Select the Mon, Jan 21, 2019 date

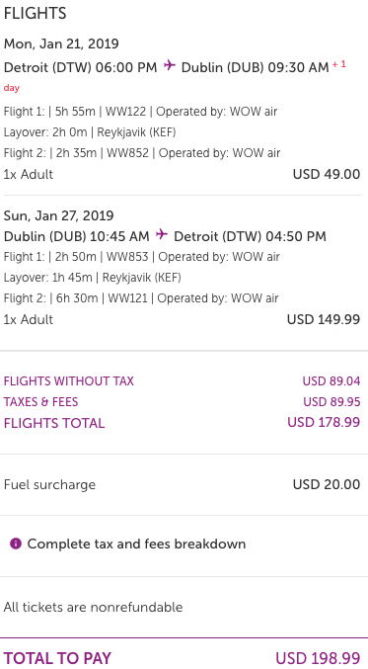coord(61,43)
